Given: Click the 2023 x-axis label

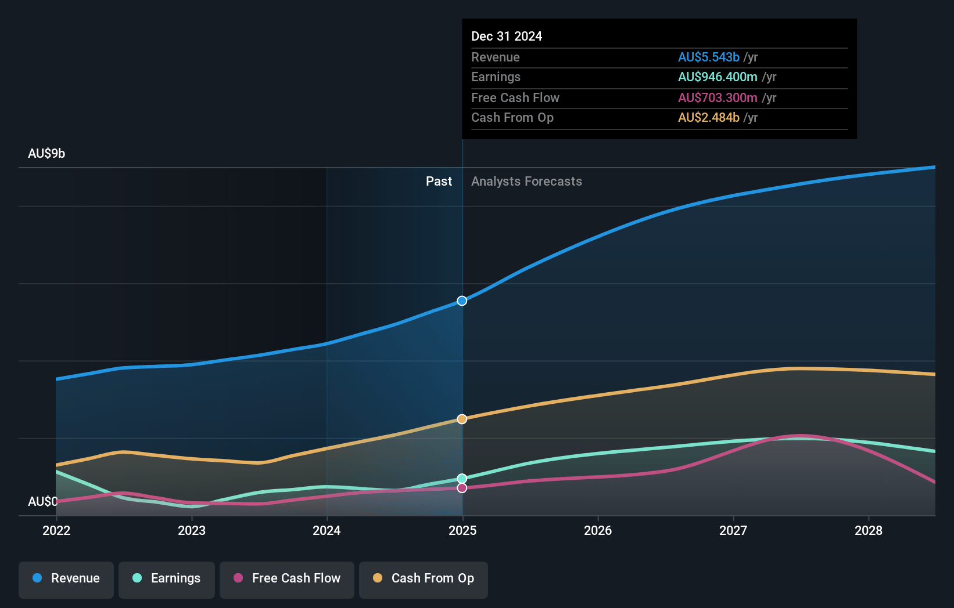Looking at the screenshot, I should click(192, 530).
